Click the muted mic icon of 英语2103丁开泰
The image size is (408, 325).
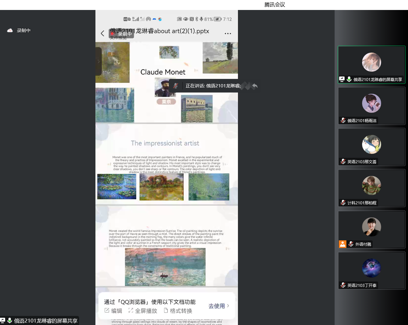pos(343,285)
